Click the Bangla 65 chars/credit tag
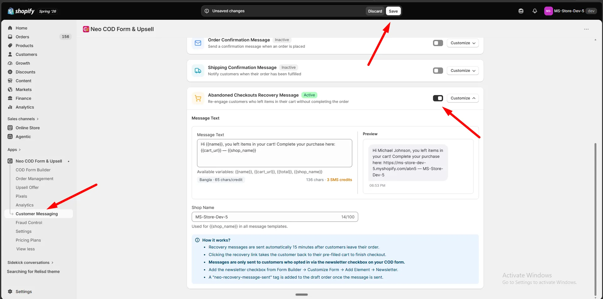Screen dimensions: 603x299 tap(221, 180)
